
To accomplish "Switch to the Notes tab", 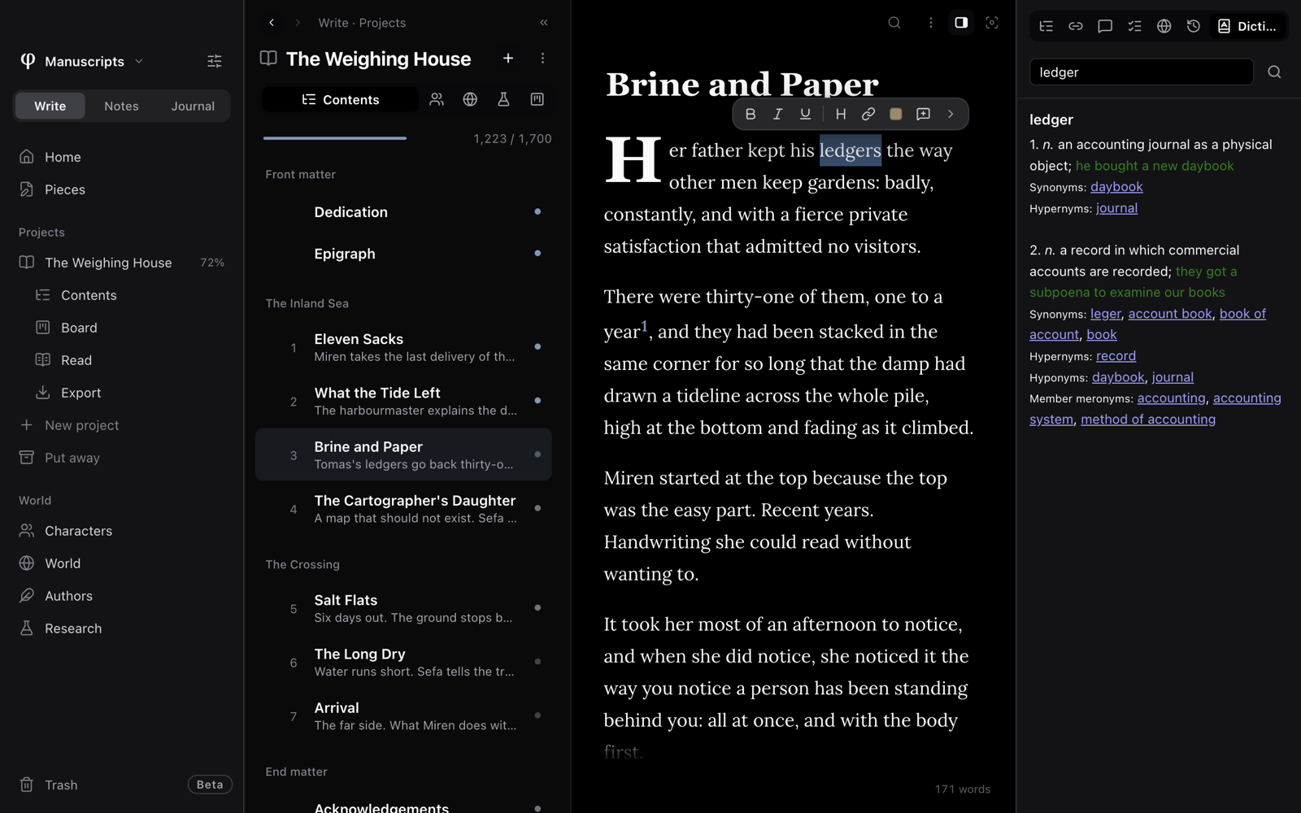I will [121, 107].
